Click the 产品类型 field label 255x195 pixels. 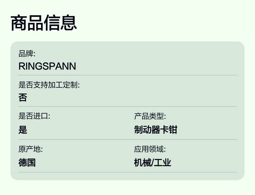pos(150,116)
